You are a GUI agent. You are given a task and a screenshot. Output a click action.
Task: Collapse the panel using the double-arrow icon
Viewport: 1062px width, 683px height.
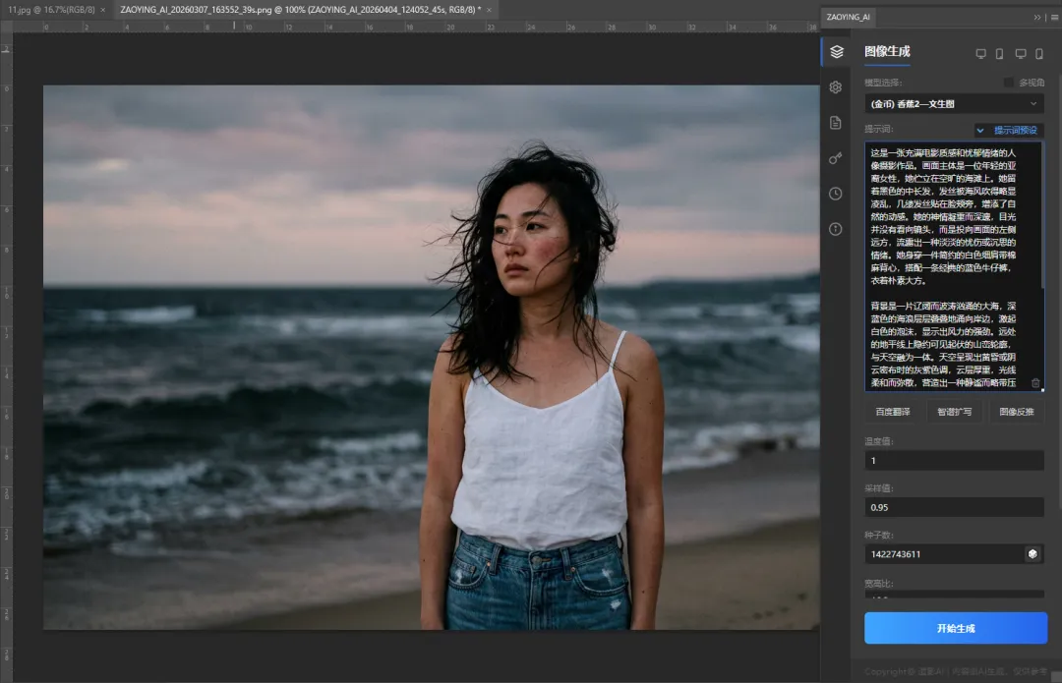(x=1037, y=18)
